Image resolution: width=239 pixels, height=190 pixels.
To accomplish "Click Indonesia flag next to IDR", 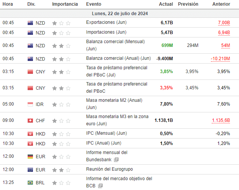I will (x=30, y=104).
